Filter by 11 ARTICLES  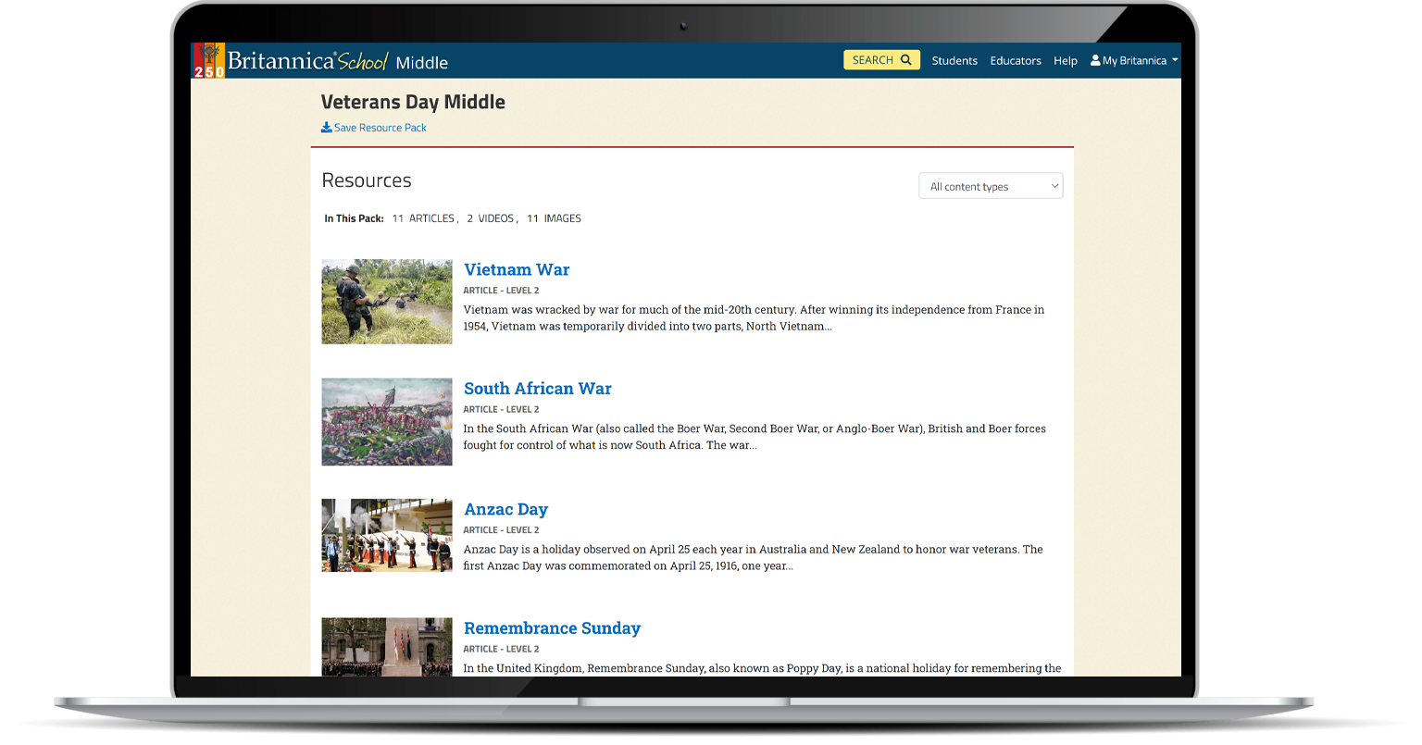[423, 218]
